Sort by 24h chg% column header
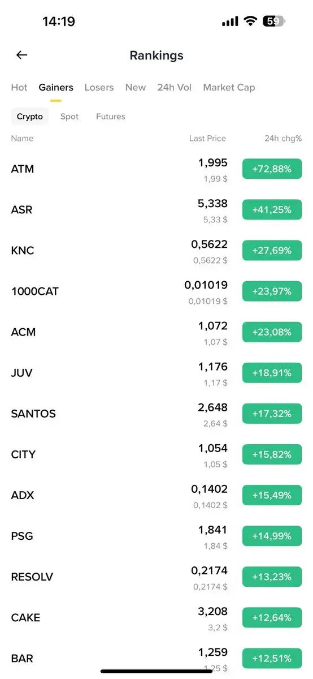 point(283,138)
